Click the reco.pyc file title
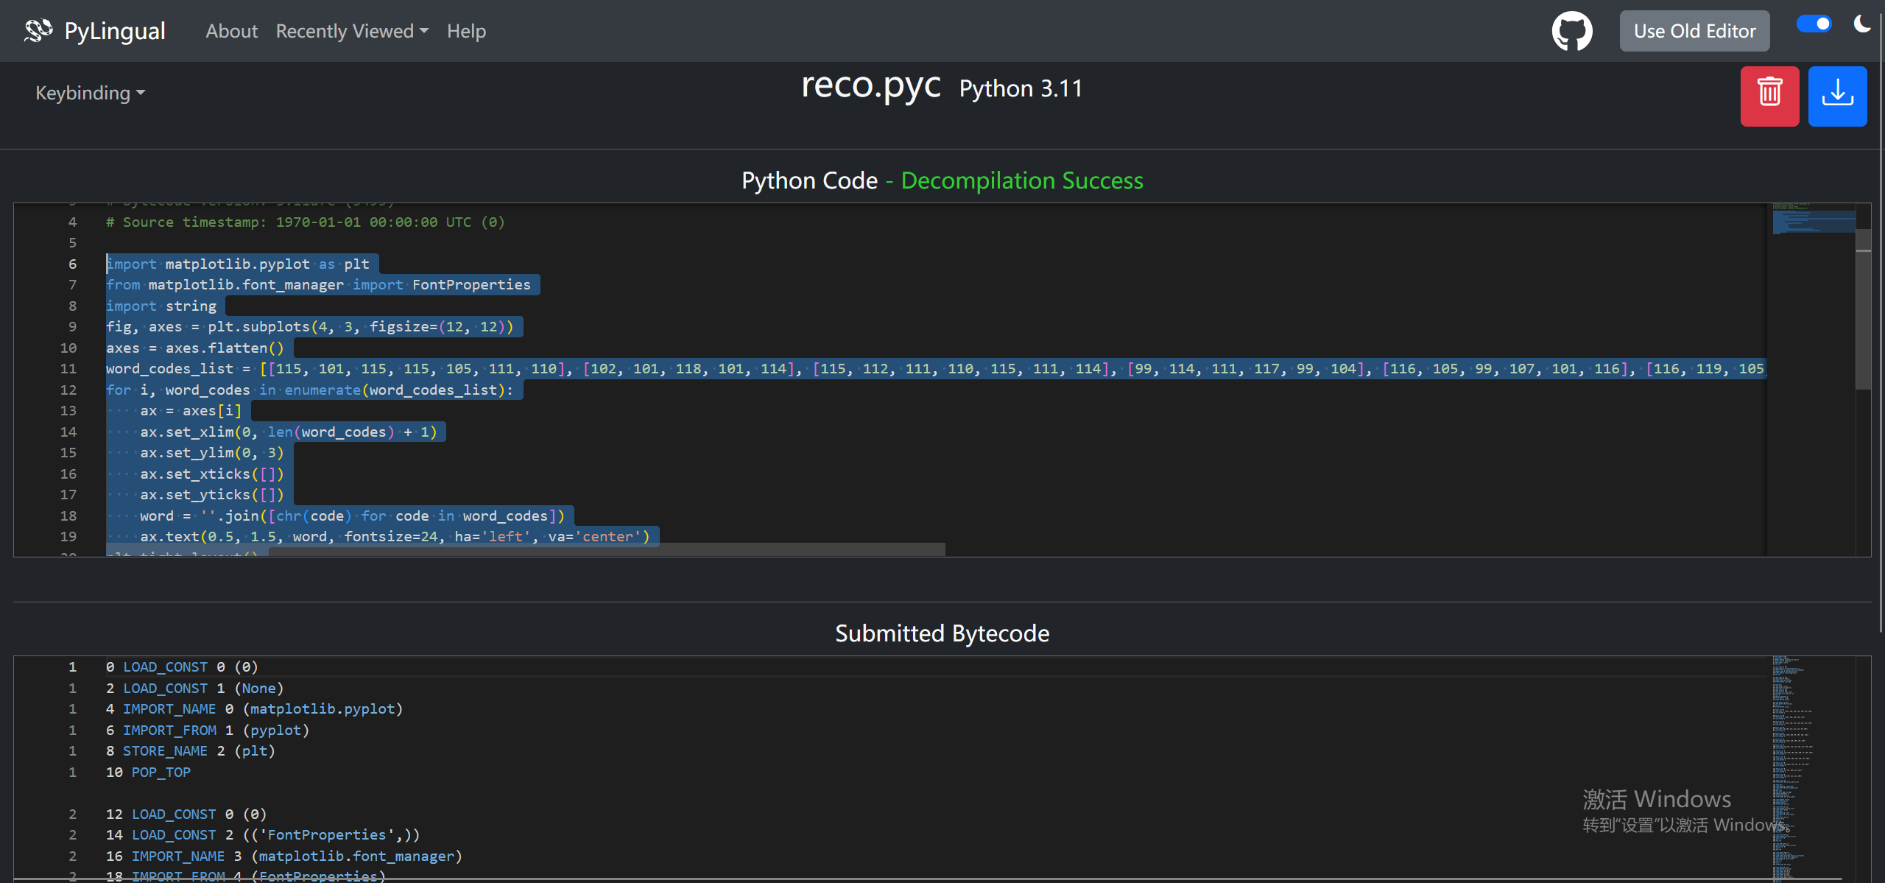Screen dimensions: 1885x883 (x=870, y=86)
